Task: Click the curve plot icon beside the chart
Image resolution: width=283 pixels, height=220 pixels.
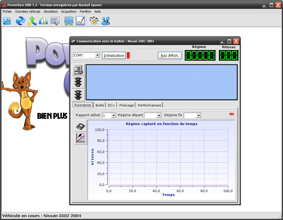Action: pyautogui.click(x=80, y=138)
